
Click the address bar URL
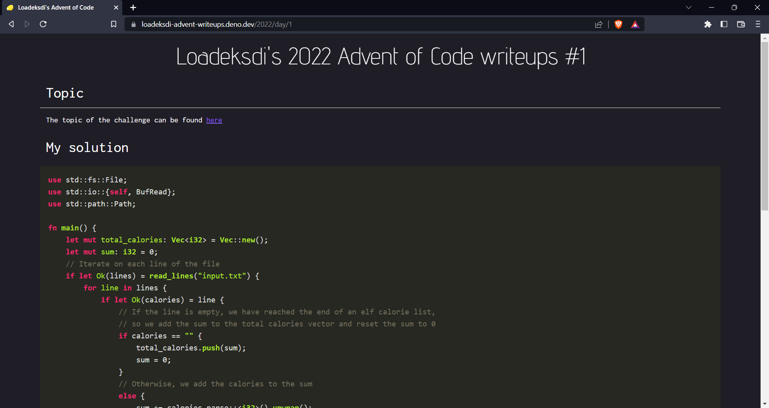[x=217, y=24]
